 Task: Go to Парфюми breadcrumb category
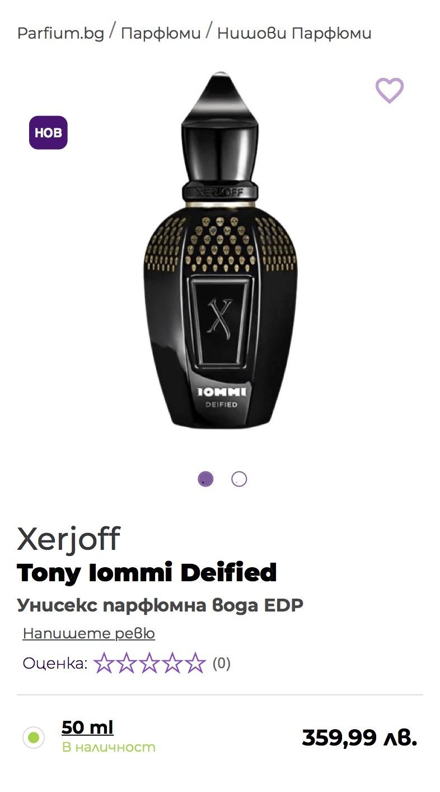tap(161, 34)
